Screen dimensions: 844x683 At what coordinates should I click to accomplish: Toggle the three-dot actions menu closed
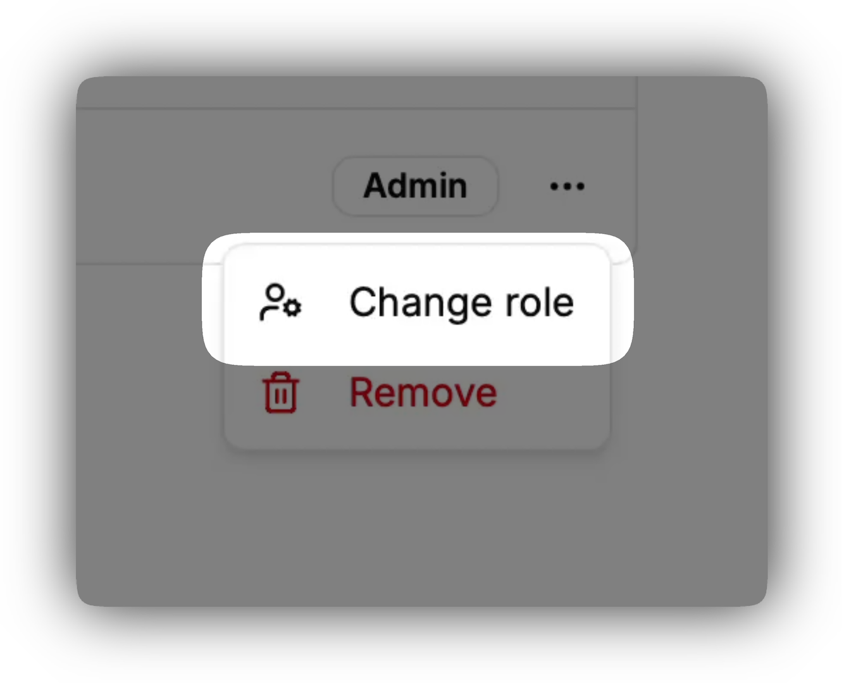[x=567, y=187]
